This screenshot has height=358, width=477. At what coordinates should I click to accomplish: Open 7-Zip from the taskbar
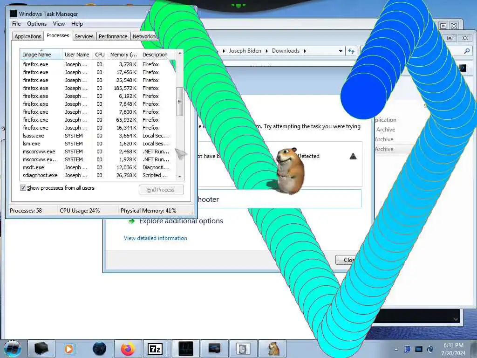click(155, 349)
